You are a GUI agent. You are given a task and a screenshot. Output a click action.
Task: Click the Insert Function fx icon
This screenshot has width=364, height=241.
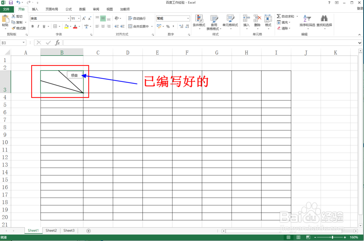click(x=58, y=43)
